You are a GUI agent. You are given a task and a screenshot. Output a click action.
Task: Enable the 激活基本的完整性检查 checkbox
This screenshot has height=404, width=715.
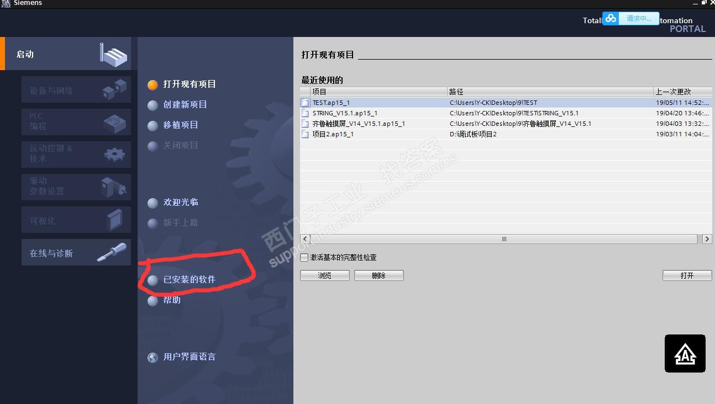[x=304, y=257]
